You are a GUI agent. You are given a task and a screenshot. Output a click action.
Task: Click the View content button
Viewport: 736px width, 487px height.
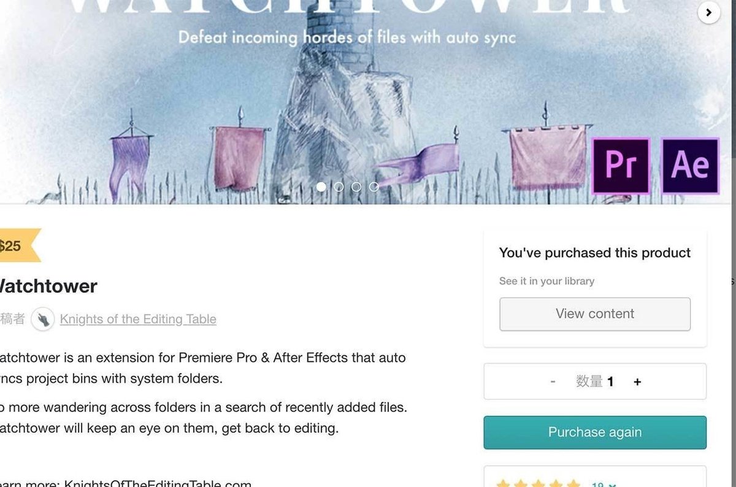[x=595, y=314]
